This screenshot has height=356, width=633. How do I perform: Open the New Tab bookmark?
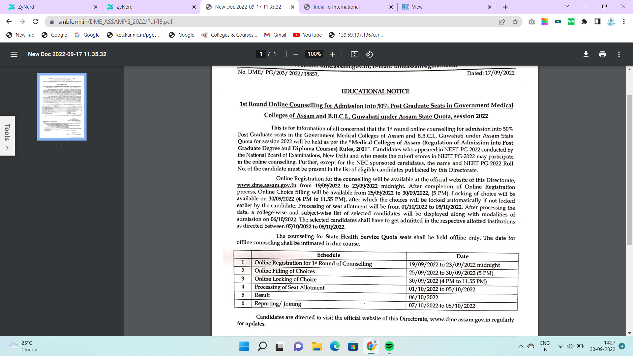tap(20, 35)
